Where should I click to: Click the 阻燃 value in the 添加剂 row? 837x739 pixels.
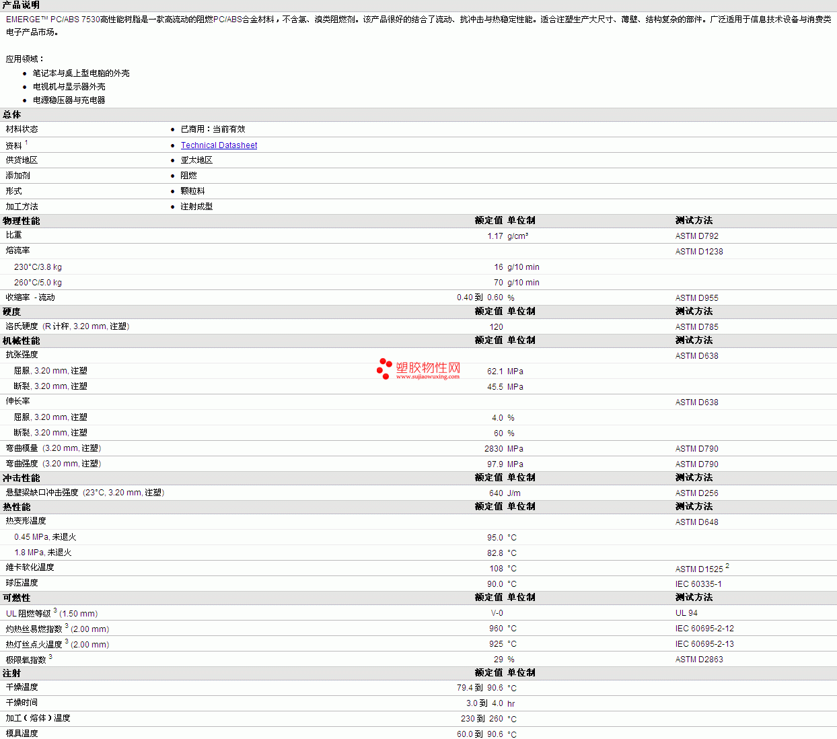point(188,176)
